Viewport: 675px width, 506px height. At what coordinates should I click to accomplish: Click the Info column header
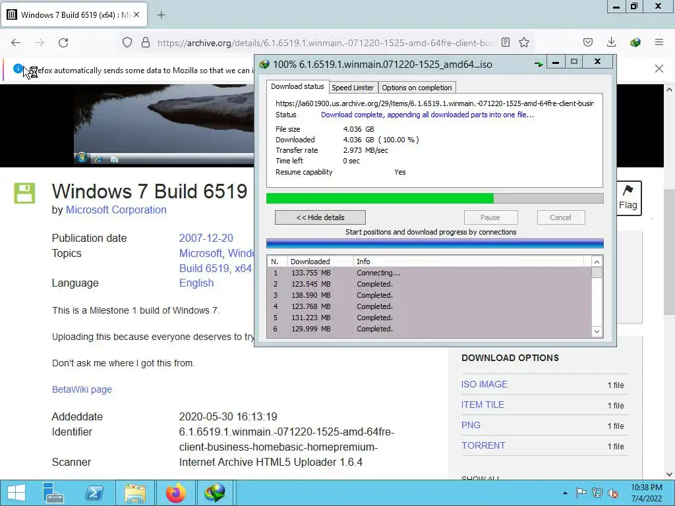pyautogui.click(x=469, y=261)
